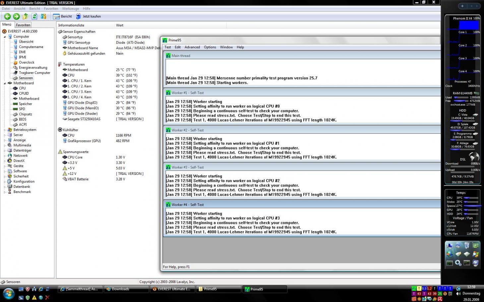This screenshot has width=484, height=302.
Task: Click the Konfiguration tree icon
Action: pyautogui.click(x=10, y=181)
